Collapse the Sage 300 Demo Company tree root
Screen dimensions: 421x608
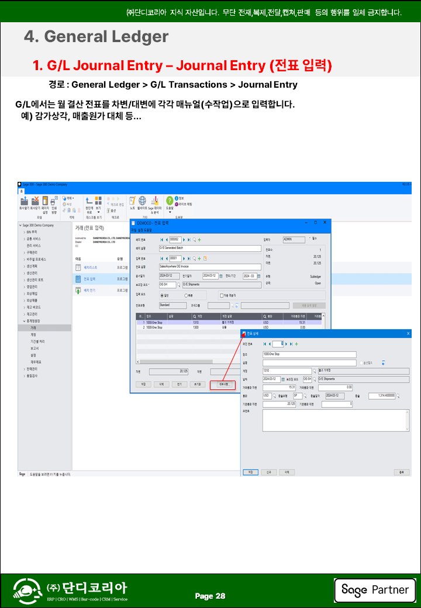(20, 225)
